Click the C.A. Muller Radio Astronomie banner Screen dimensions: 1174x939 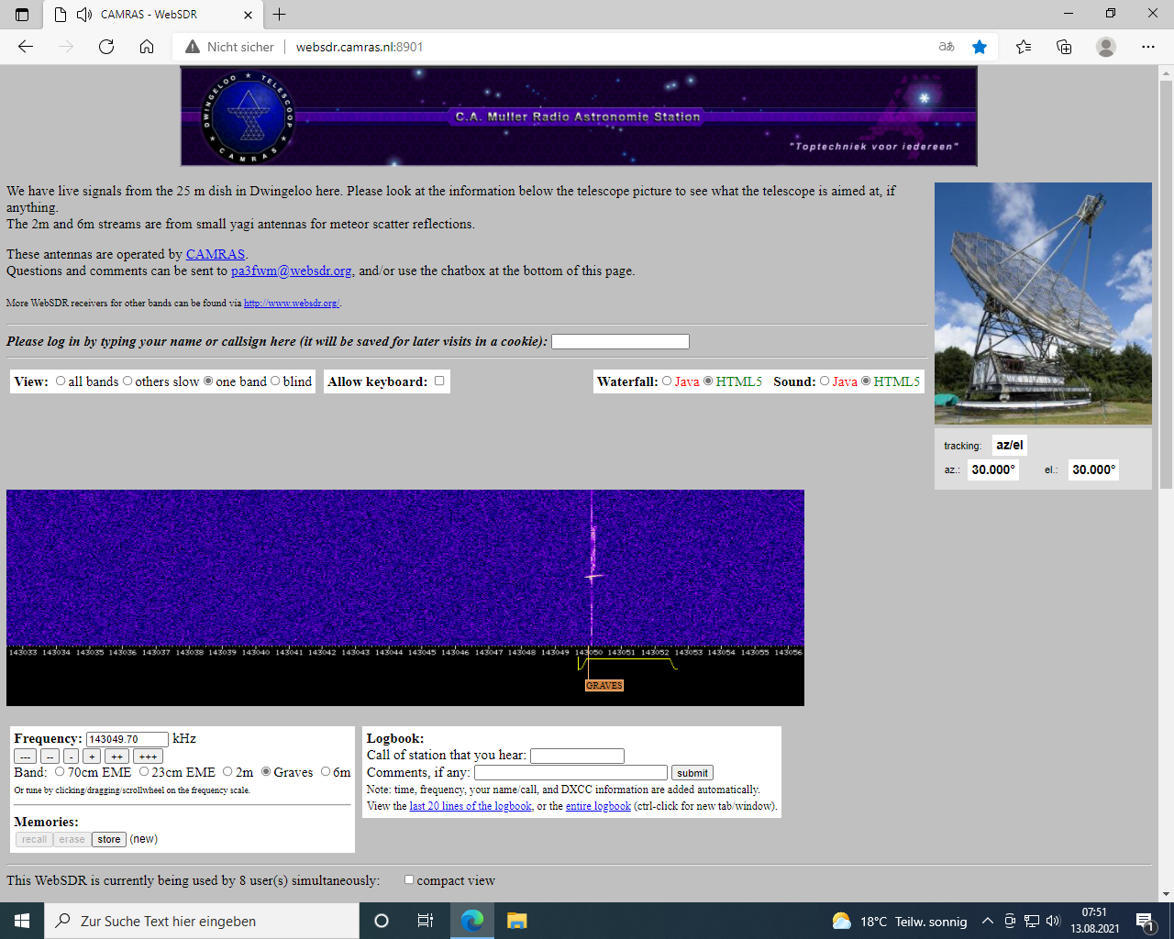pos(579,116)
